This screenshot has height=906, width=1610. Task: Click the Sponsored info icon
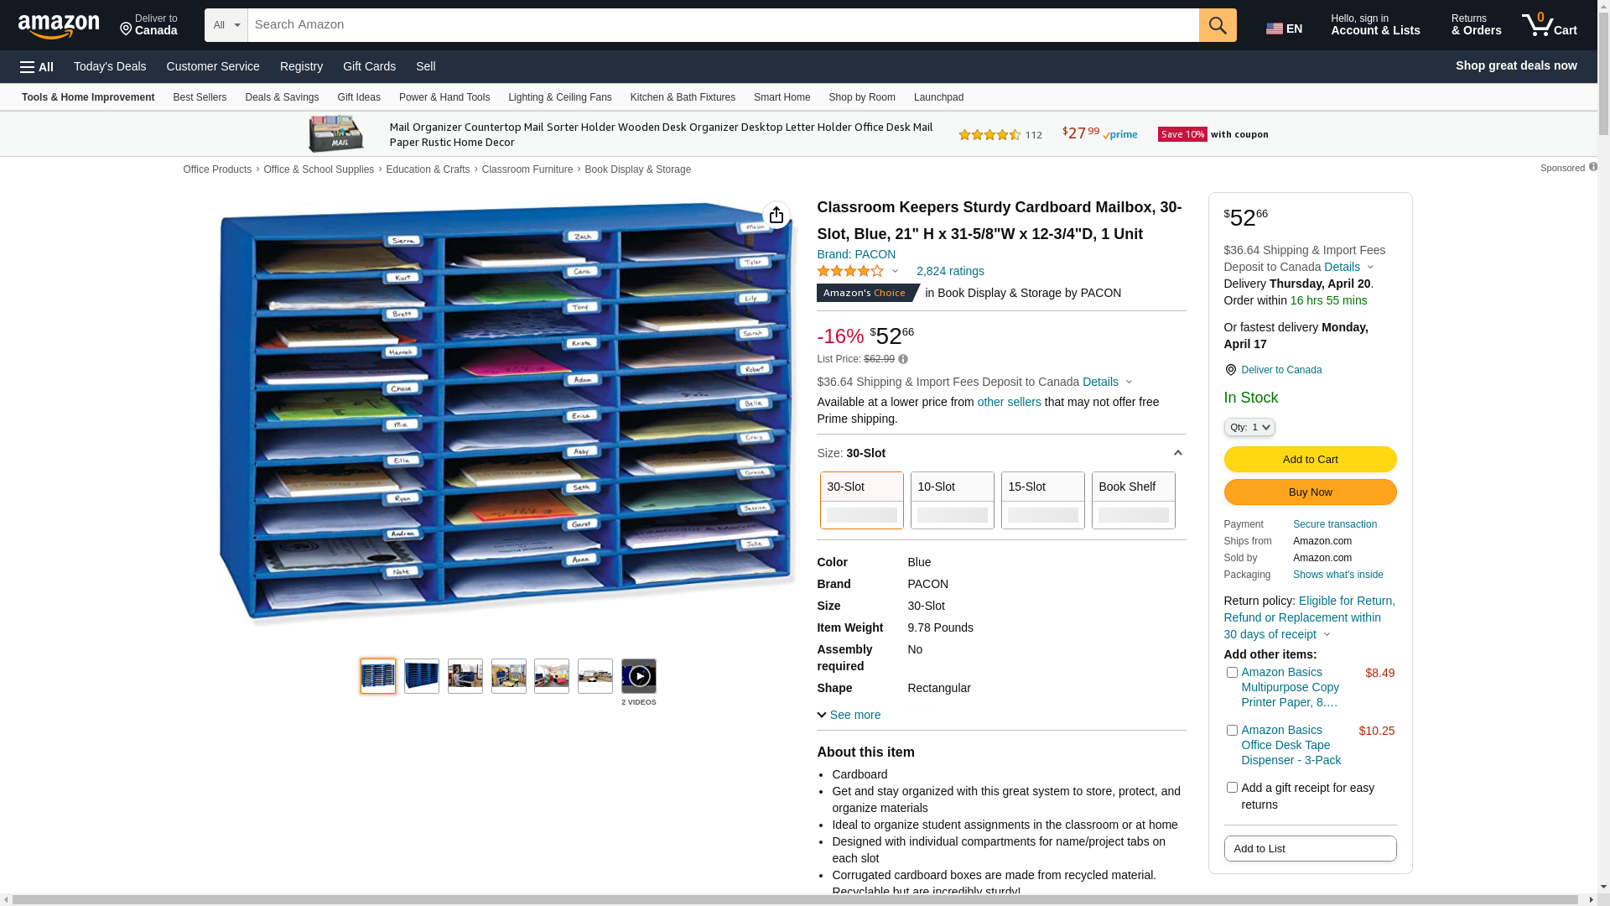[x=1592, y=168]
